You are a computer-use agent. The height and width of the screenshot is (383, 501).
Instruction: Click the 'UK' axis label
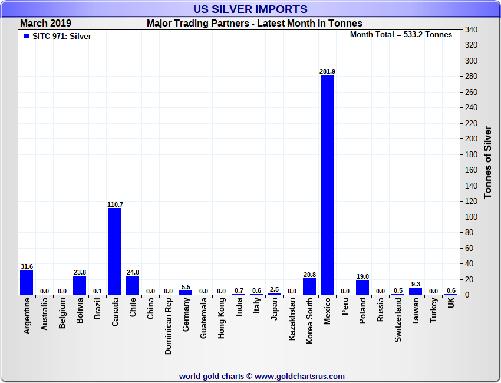pyautogui.click(x=451, y=303)
